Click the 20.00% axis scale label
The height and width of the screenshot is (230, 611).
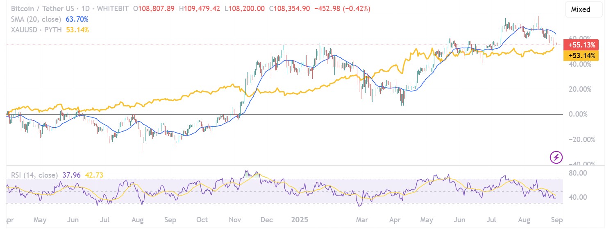point(580,89)
